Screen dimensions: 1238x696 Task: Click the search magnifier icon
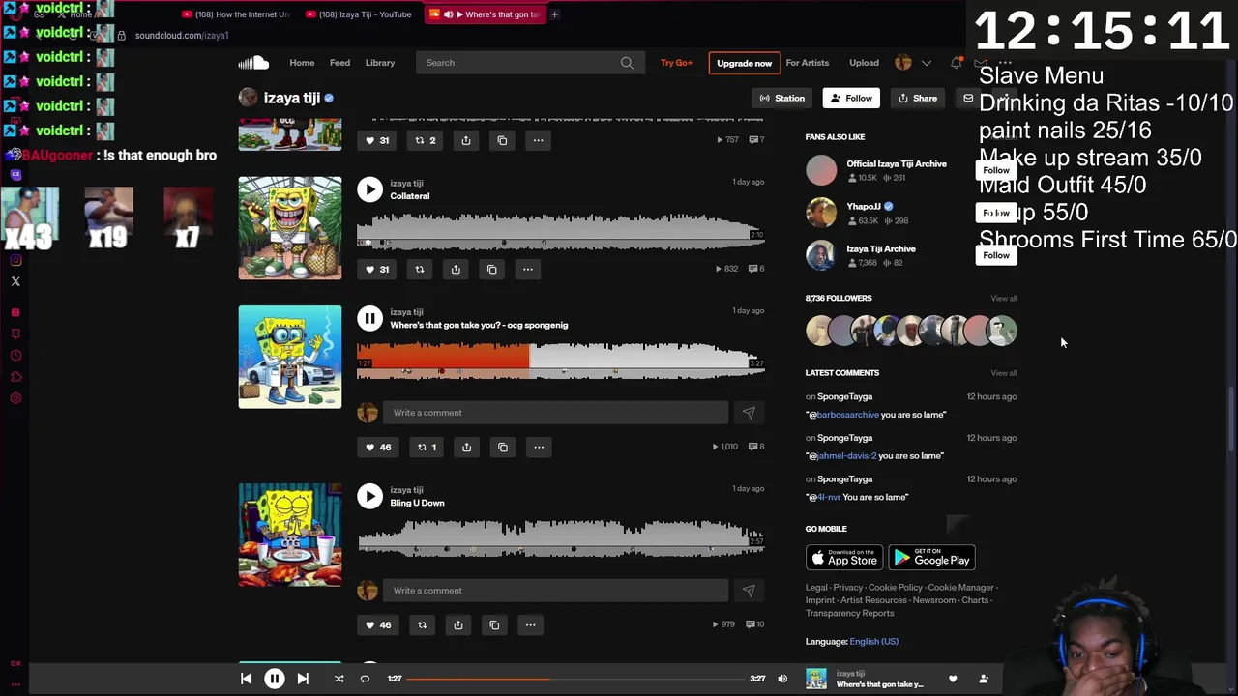pos(627,63)
